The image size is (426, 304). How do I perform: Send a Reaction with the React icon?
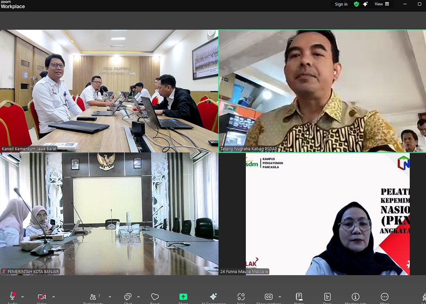click(154, 297)
